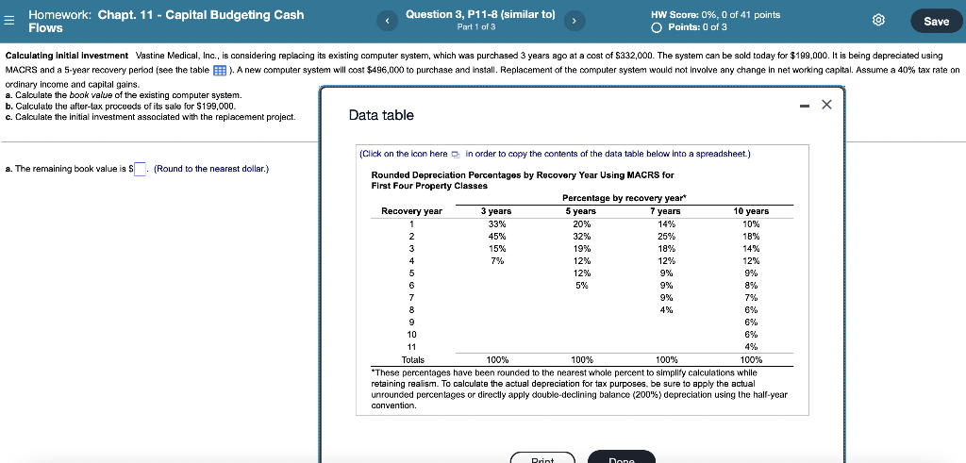Click the 25% cell in 7 years column
Viewport: 966px width, 463px height.
pyautogui.click(x=667, y=237)
